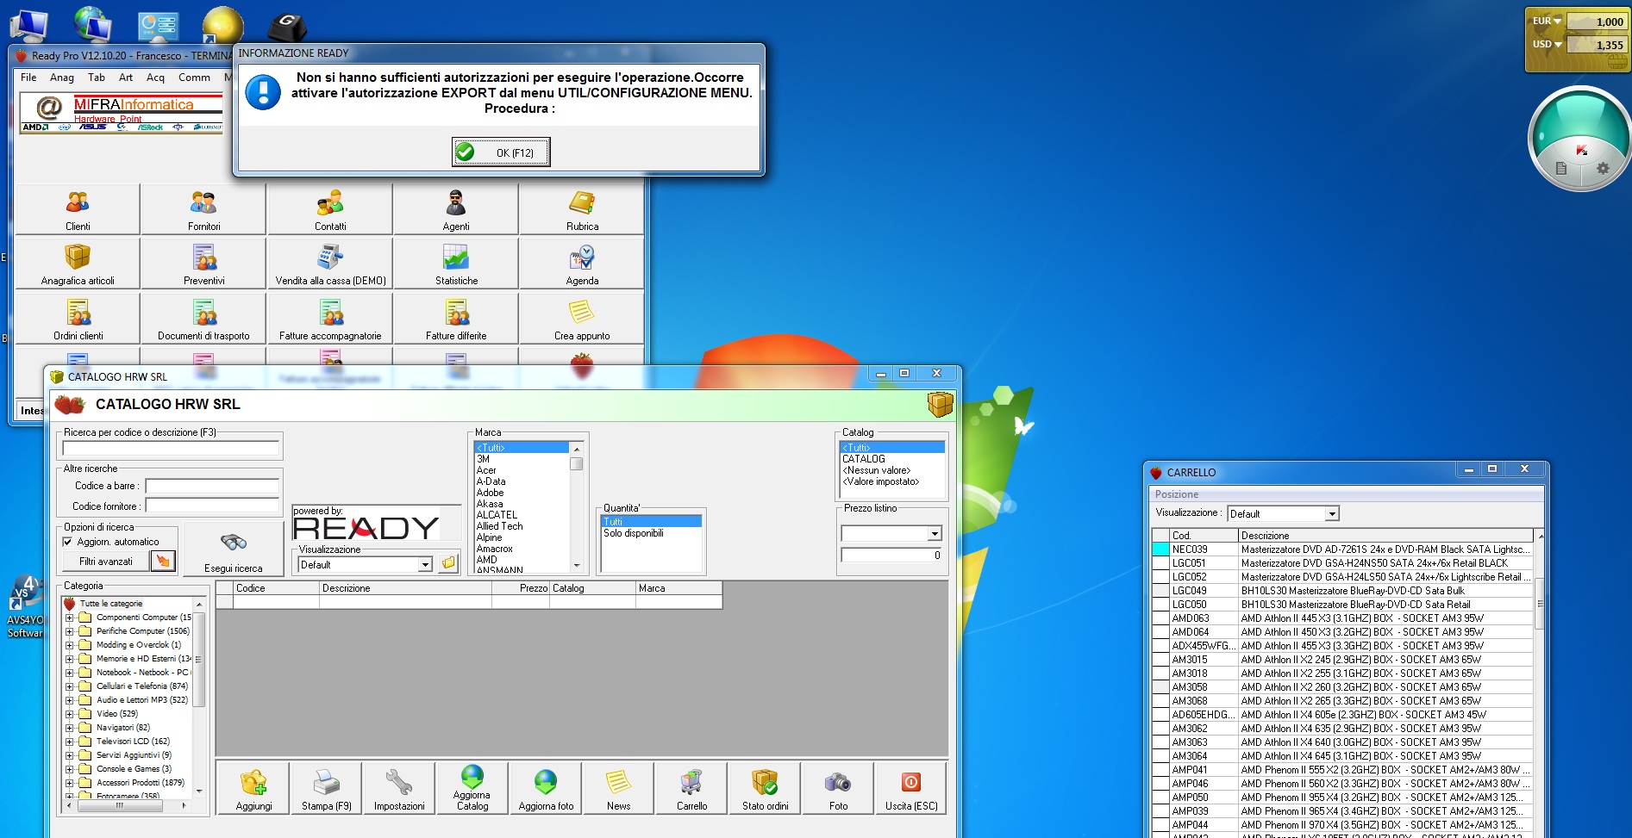Expand Modding e Overclock category

pyautogui.click(x=70, y=645)
